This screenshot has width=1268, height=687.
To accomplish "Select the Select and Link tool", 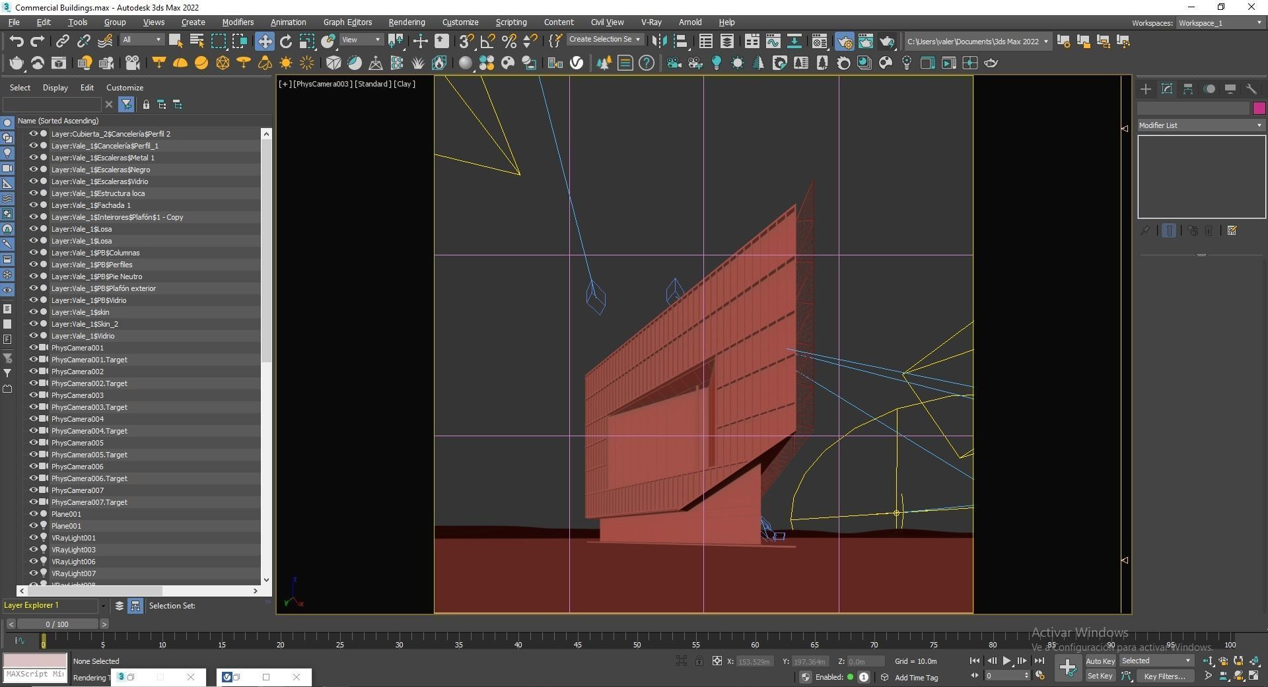I will click(x=62, y=42).
